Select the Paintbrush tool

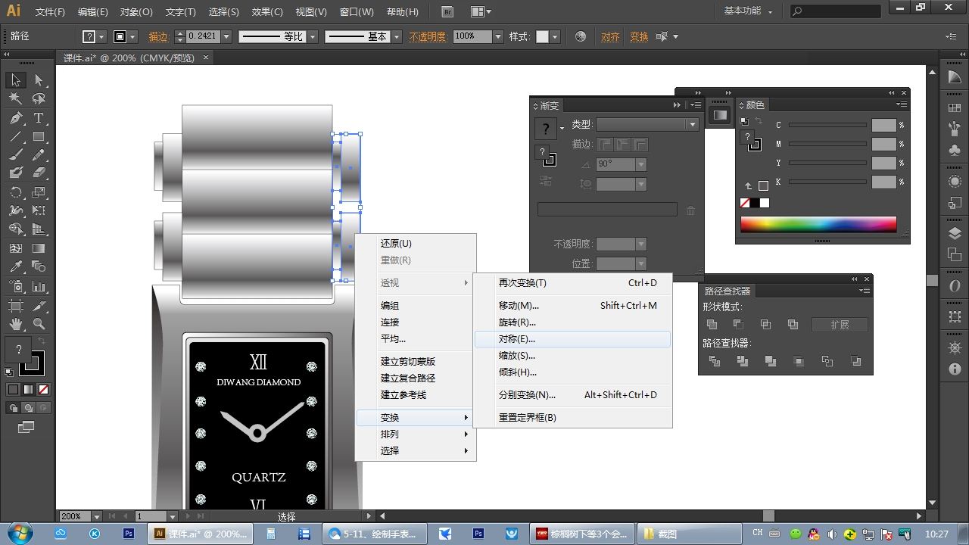(x=16, y=155)
